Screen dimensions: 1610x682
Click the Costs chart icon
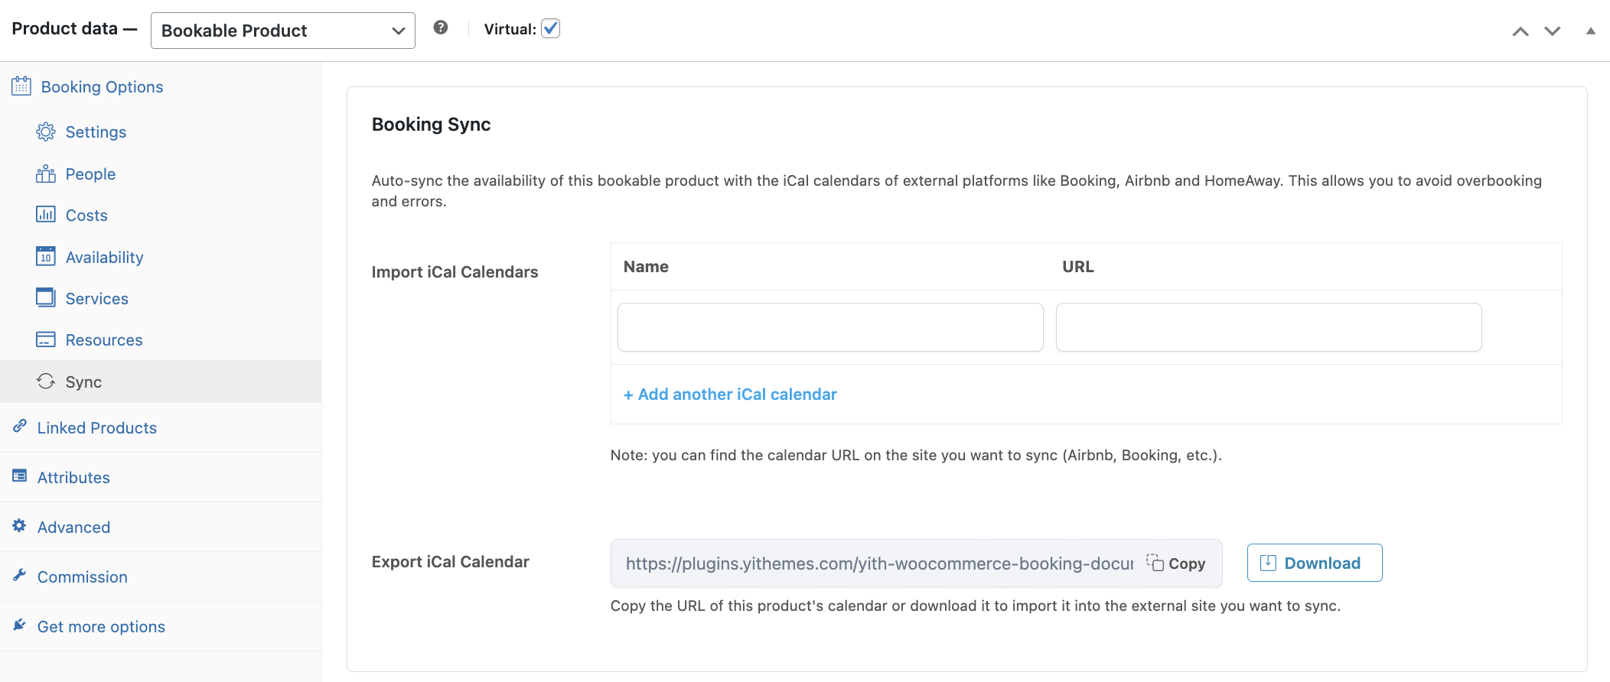(x=46, y=215)
